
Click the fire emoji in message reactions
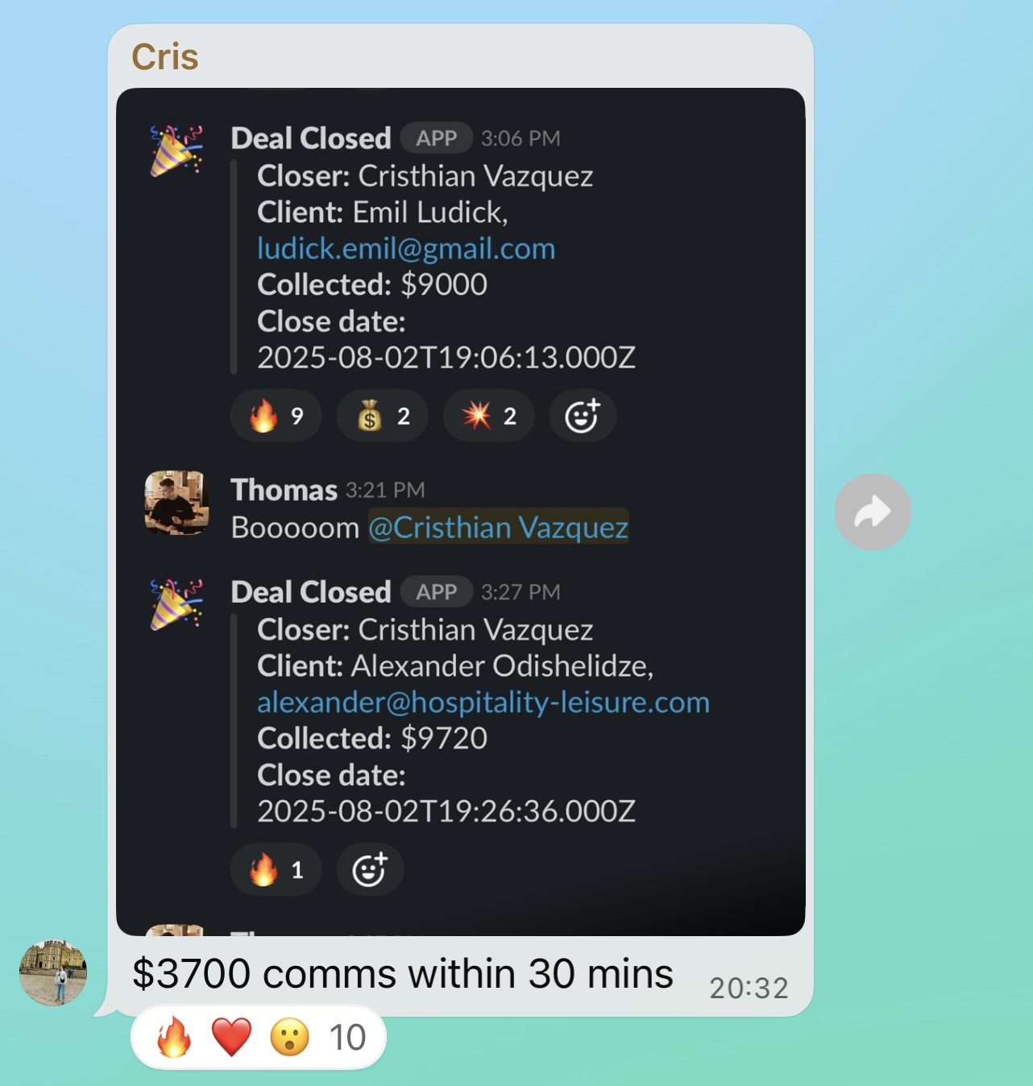[174, 1037]
